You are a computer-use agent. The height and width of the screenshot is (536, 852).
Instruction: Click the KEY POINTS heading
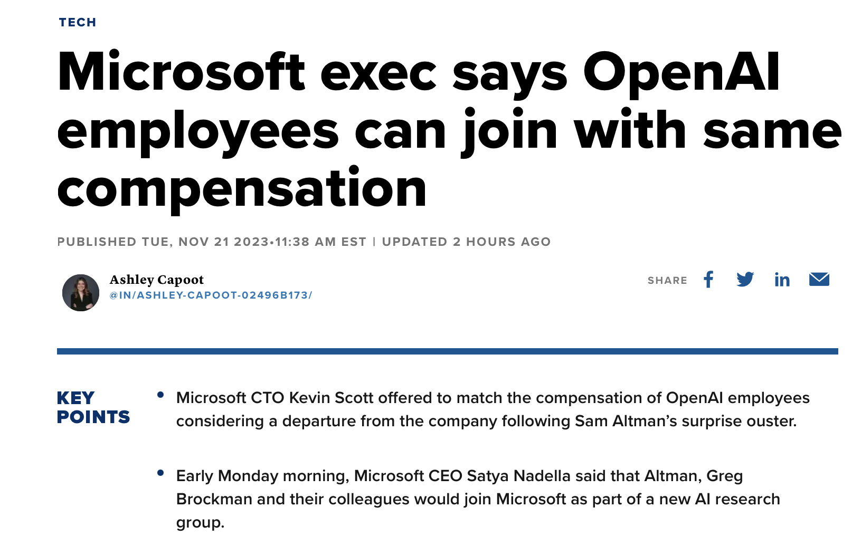click(93, 407)
